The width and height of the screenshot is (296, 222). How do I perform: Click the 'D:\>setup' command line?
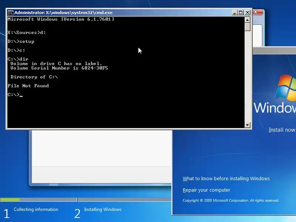(x=21, y=41)
